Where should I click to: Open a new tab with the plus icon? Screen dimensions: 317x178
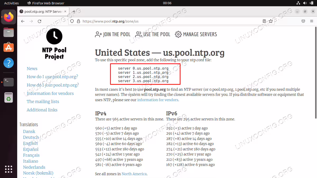click(x=74, y=11)
